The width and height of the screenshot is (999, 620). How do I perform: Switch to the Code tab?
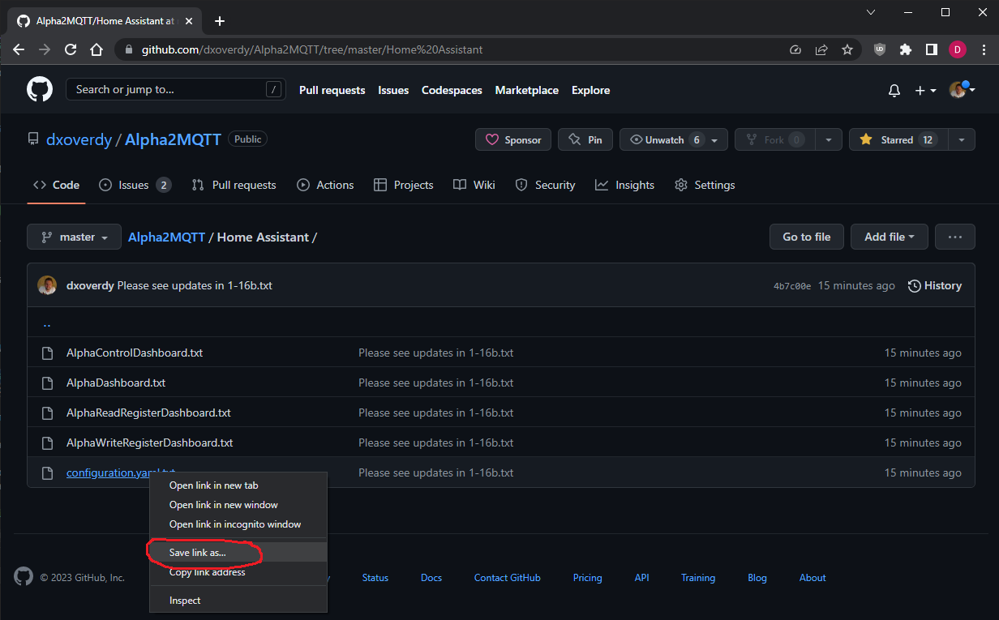click(x=56, y=185)
